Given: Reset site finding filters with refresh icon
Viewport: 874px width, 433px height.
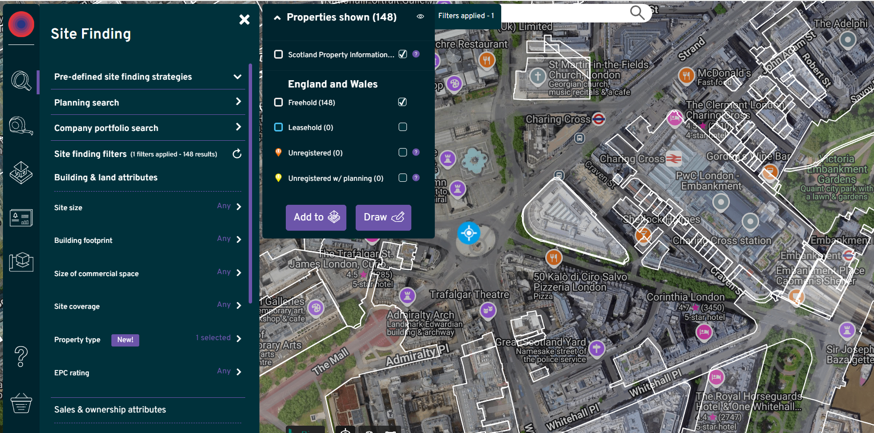Looking at the screenshot, I should (237, 153).
